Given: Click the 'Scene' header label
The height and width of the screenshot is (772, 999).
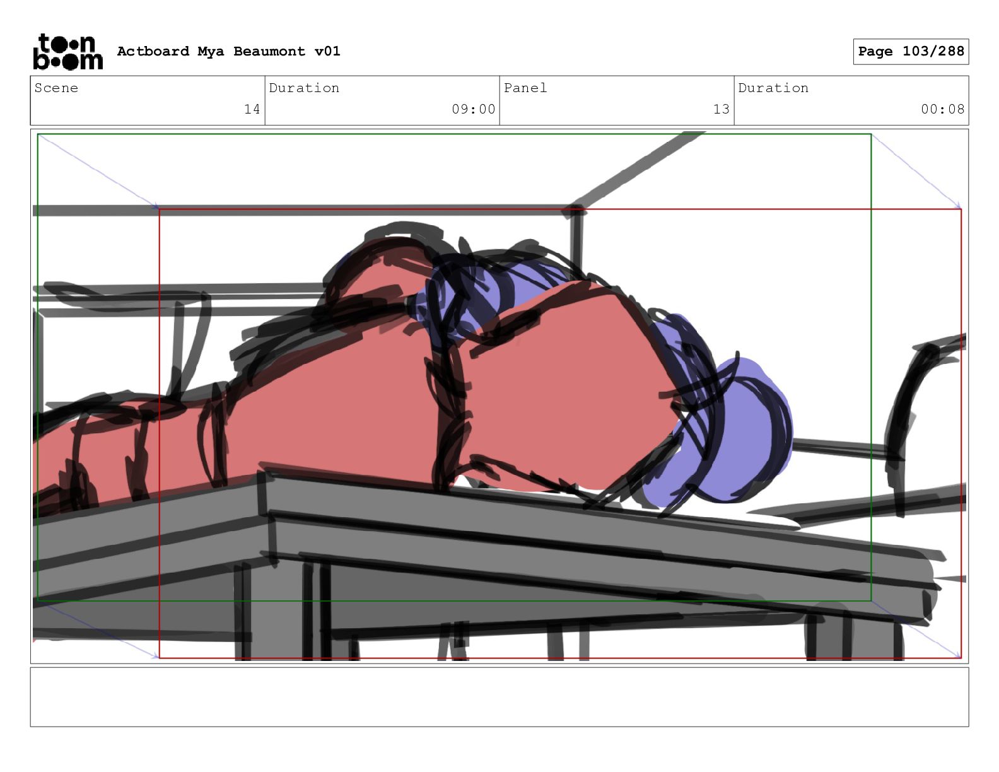Looking at the screenshot, I should pos(56,88).
